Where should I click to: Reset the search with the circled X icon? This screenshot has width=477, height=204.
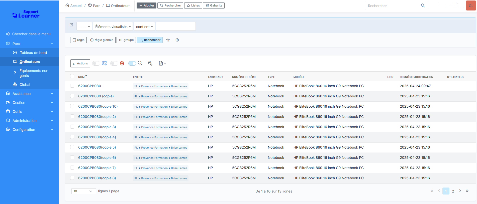click(x=177, y=40)
